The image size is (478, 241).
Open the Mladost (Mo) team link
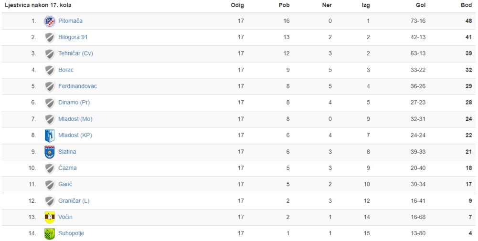tap(75, 119)
